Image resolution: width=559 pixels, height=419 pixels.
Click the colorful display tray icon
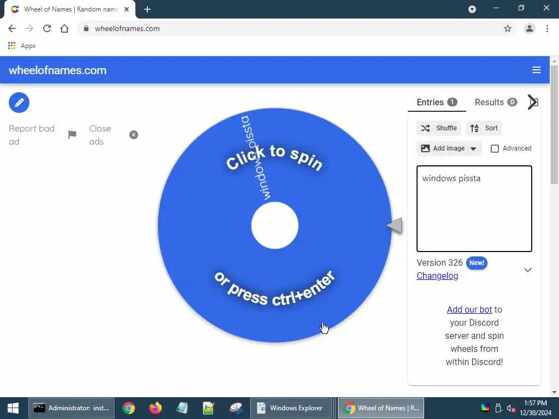(x=485, y=408)
